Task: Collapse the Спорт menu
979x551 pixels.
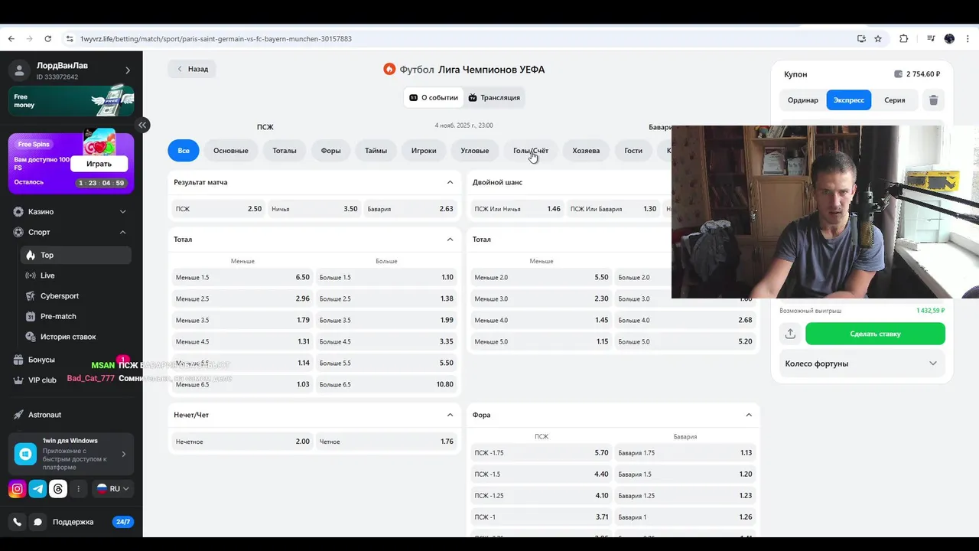Action: point(71,232)
